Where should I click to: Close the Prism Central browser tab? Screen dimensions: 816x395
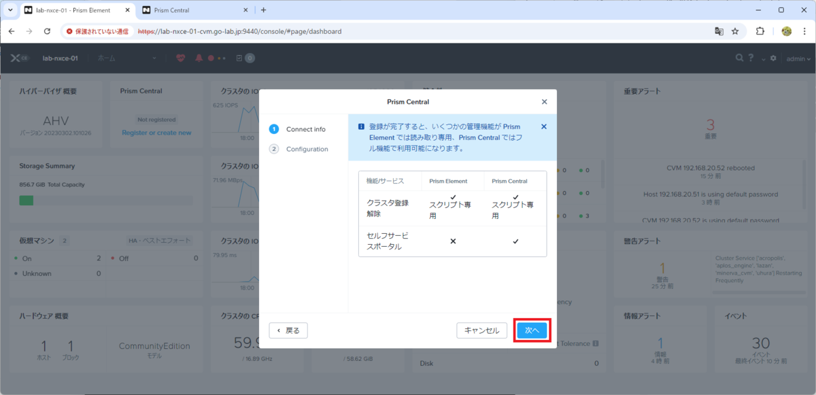click(x=245, y=10)
